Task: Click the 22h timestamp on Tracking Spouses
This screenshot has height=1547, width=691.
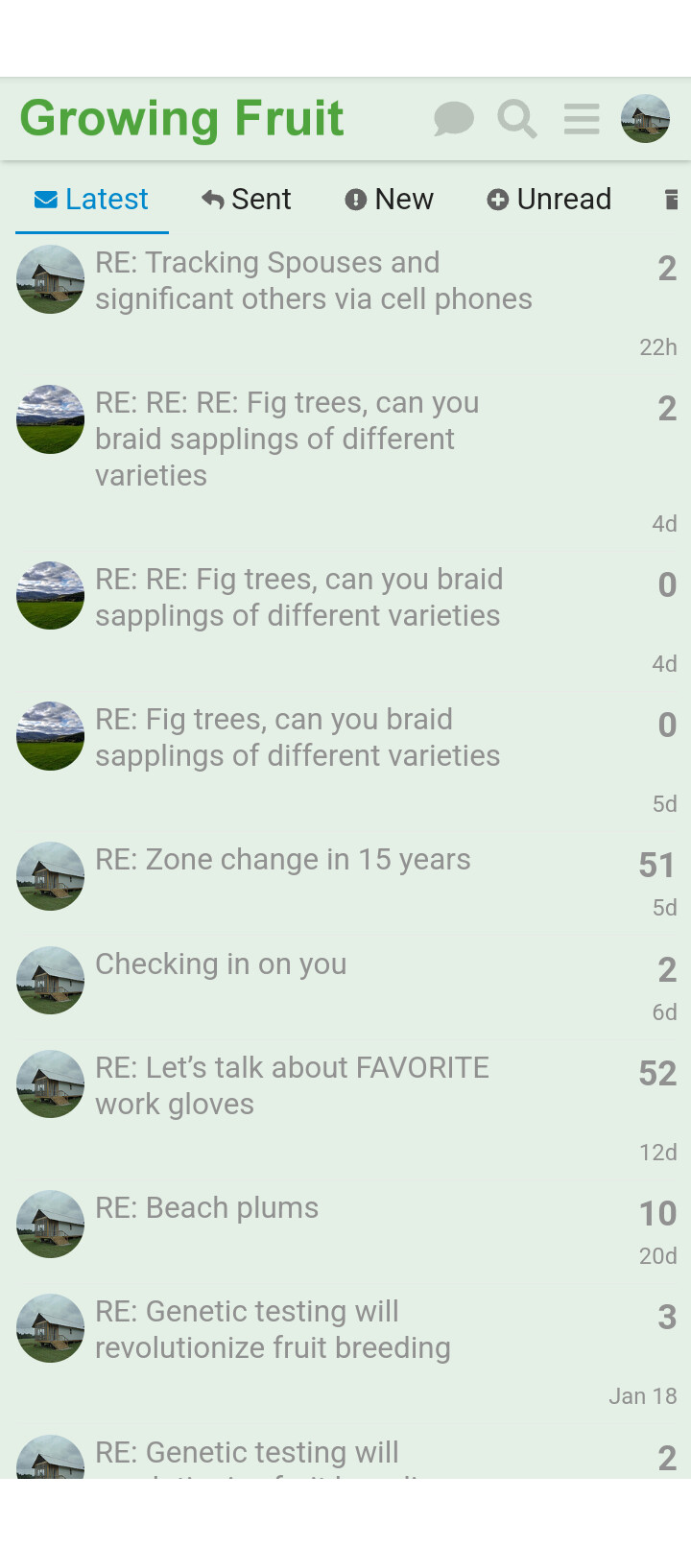Action: [658, 347]
